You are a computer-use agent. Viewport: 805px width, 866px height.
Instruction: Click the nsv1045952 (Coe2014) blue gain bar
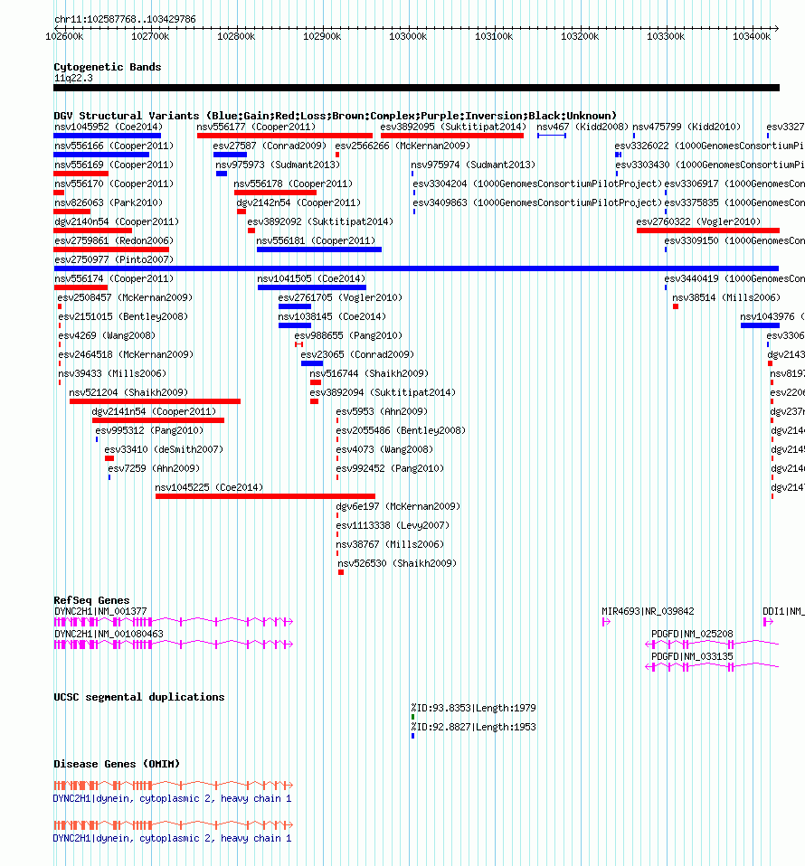[108, 136]
